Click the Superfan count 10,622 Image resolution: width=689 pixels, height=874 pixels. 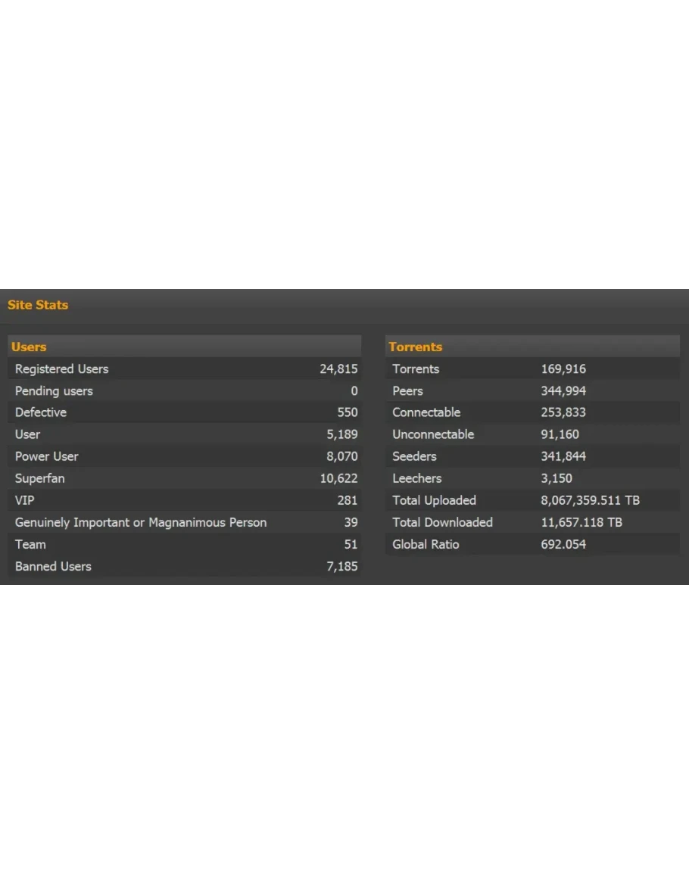(x=338, y=478)
